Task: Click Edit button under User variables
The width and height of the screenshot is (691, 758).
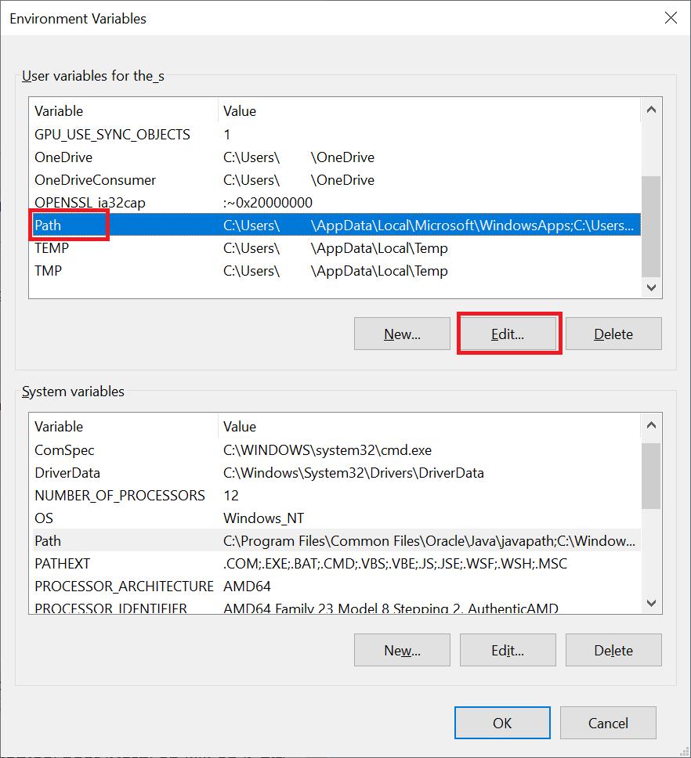Action: pos(508,334)
